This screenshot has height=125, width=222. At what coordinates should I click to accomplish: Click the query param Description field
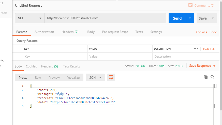click(x=186, y=57)
